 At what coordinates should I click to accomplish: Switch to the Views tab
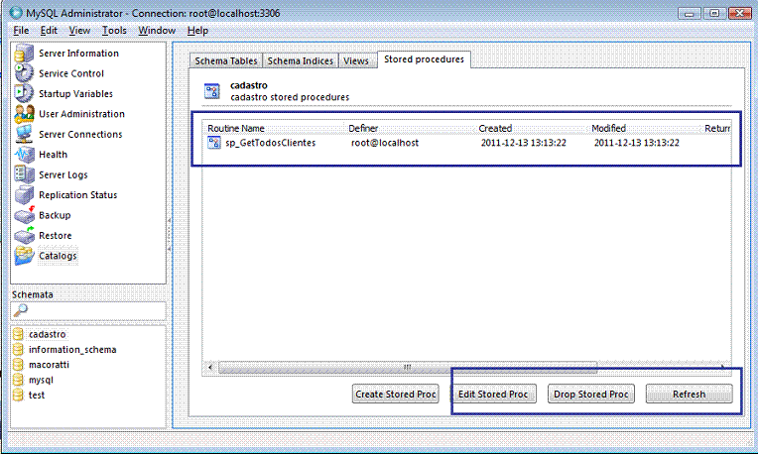tap(356, 60)
